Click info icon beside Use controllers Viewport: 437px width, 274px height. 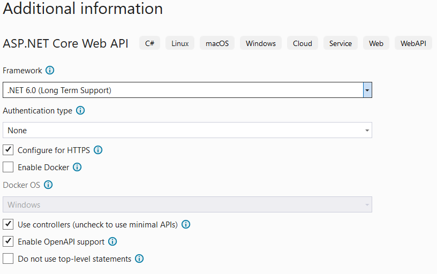186,224
